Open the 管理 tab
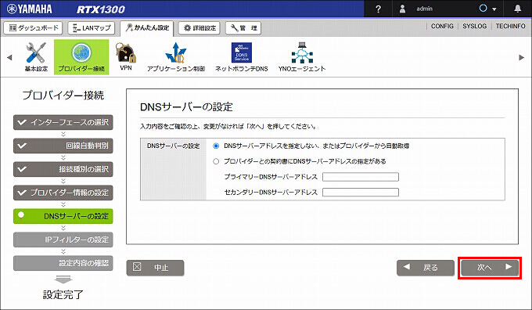The height and width of the screenshot is (310, 532). (x=243, y=28)
